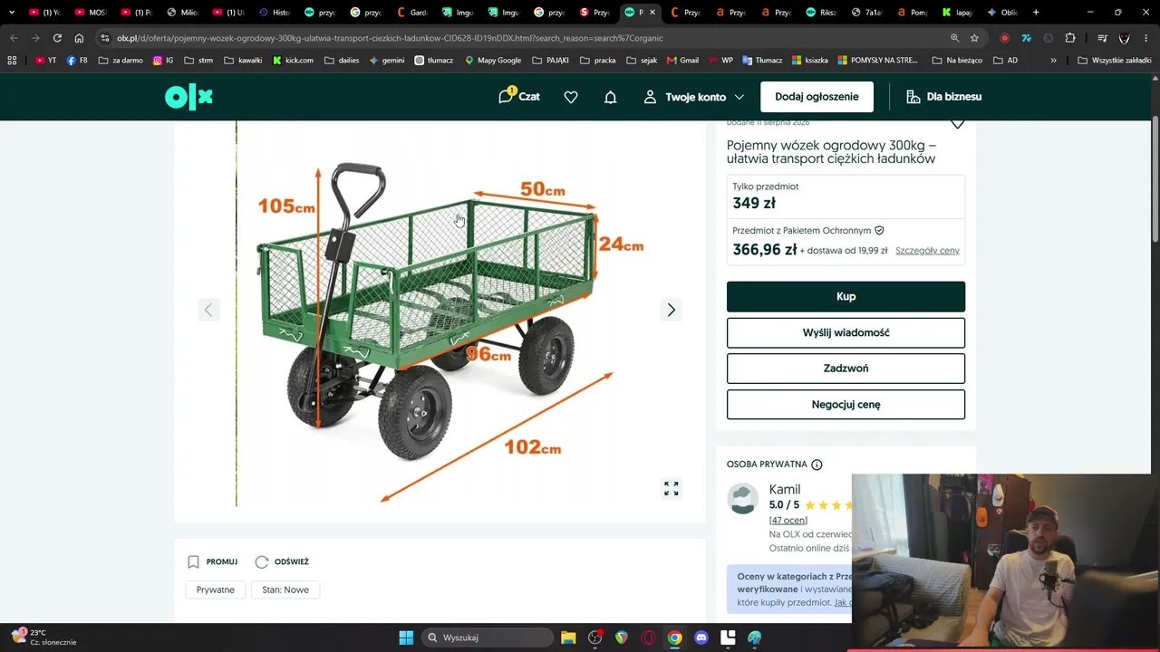Show the next product photo
The height and width of the screenshot is (652, 1160).
point(671,310)
